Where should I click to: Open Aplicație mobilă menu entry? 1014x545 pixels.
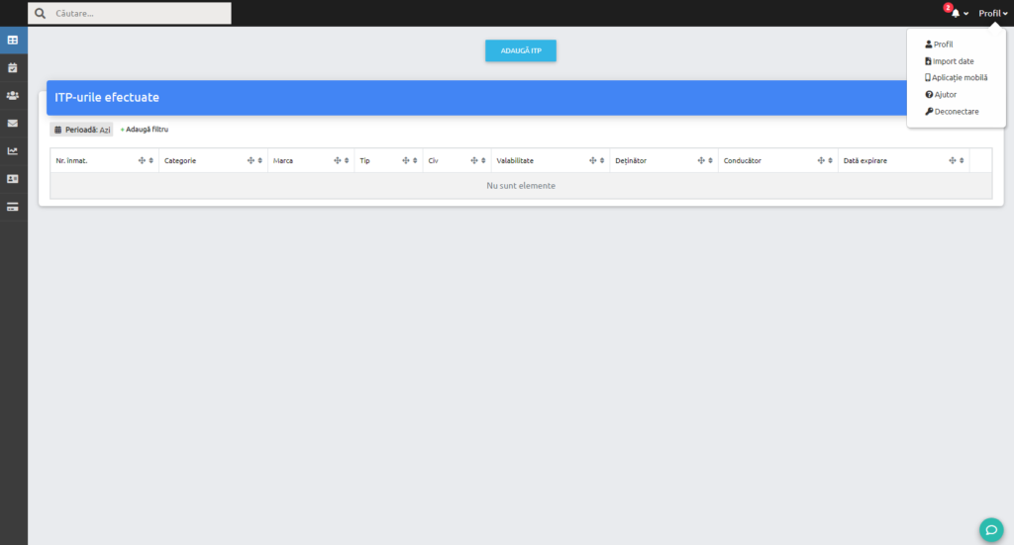pyautogui.click(x=957, y=77)
